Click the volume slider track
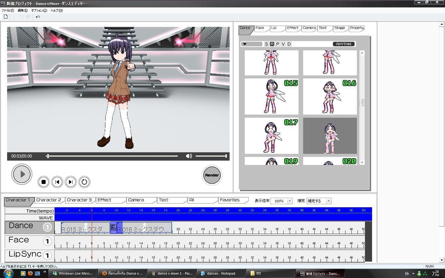Screen dimensions: 445x278 [211, 156]
